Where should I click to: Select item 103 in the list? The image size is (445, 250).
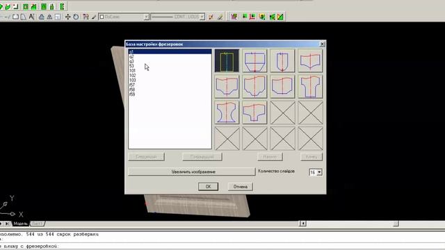(x=170, y=80)
